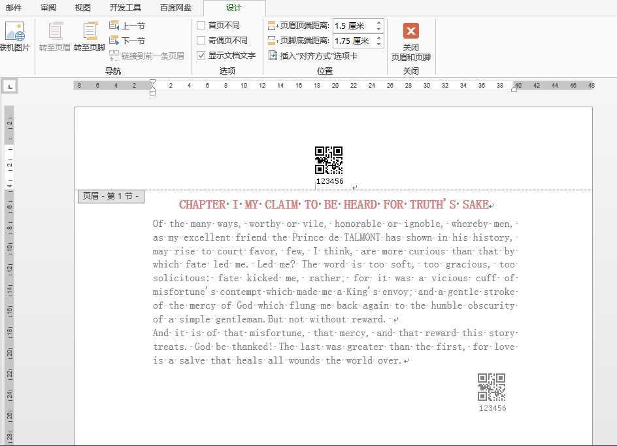The image size is (617, 446).
Task: Click the Navigation (导航) group label
Action: [113, 71]
